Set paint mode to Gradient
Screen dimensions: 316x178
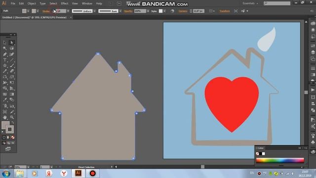click(x=8, y=137)
